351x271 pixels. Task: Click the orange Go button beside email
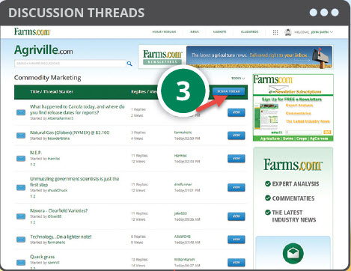[x=327, y=133]
